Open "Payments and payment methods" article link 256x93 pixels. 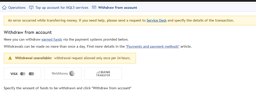click(153, 47)
